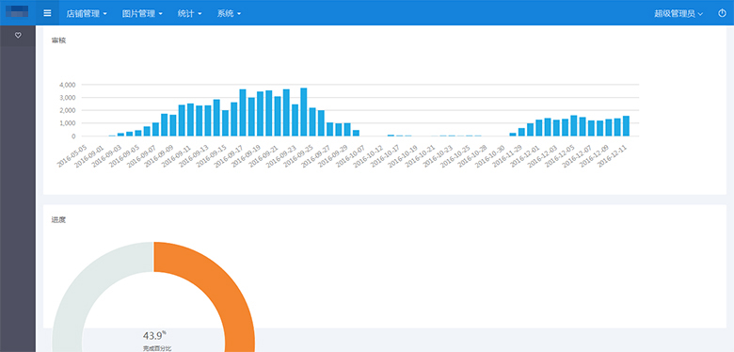This screenshot has width=734, height=352.
Task: Click the 进度 panel title
Action: click(59, 219)
